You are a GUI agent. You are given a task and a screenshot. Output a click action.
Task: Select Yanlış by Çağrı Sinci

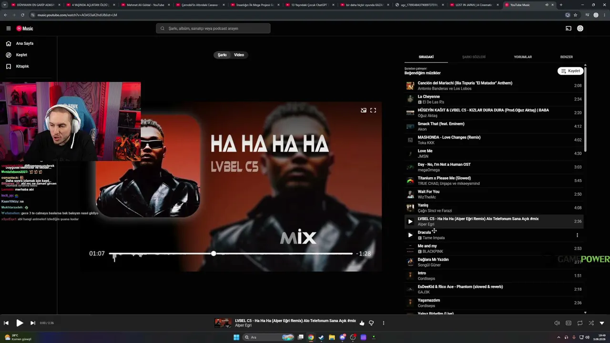(494, 208)
